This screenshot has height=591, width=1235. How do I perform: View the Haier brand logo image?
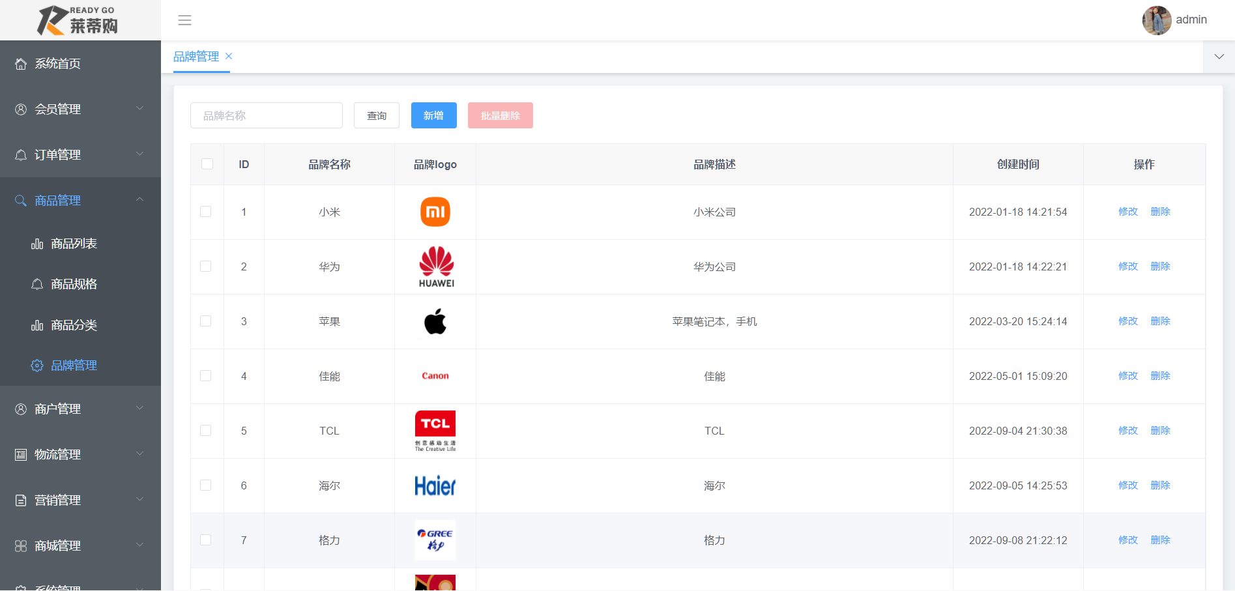[435, 485]
